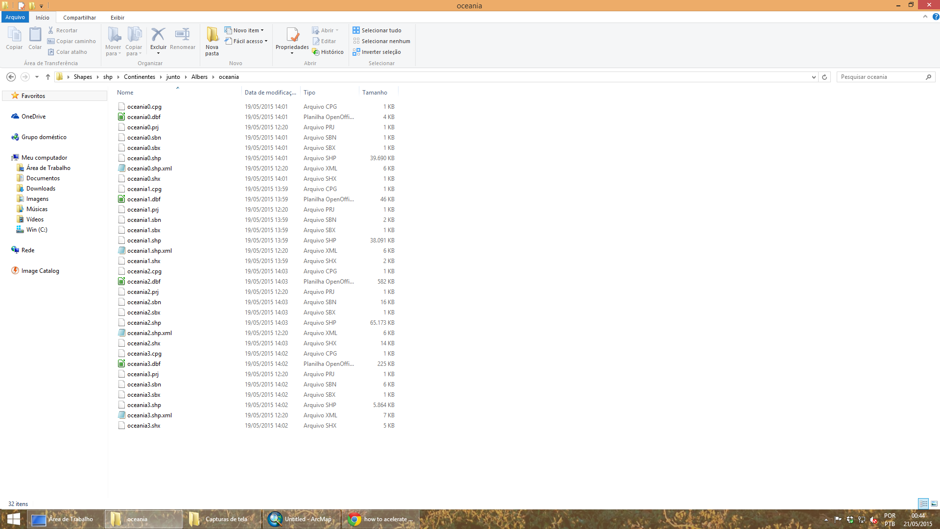Open the Arquivo menu tab
Image resolution: width=940 pixels, height=529 pixels.
click(x=15, y=17)
